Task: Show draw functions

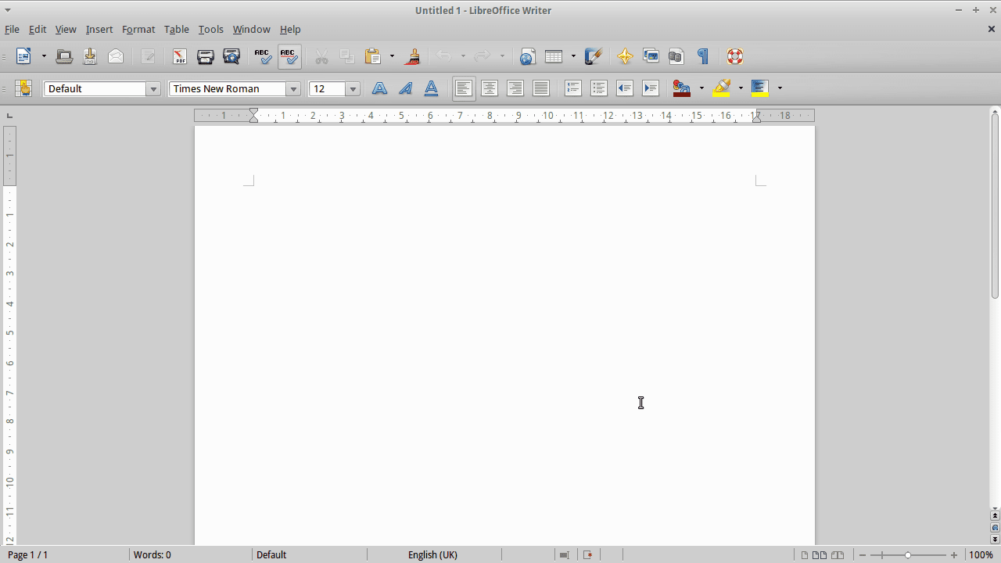Action: [594, 56]
